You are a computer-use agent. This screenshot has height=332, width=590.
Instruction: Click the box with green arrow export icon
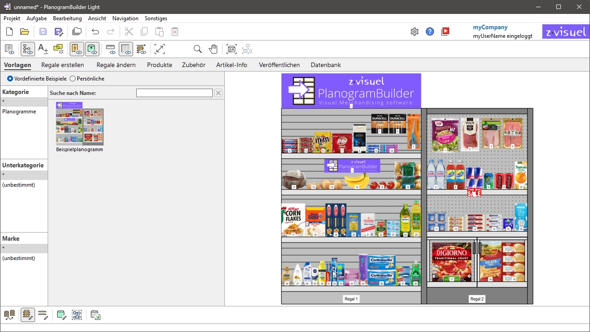coord(95,315)
